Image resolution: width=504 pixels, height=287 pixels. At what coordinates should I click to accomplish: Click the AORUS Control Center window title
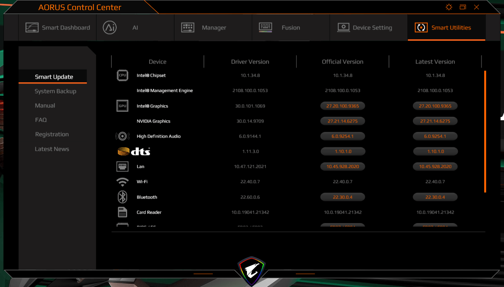click(x=80, y=7)
